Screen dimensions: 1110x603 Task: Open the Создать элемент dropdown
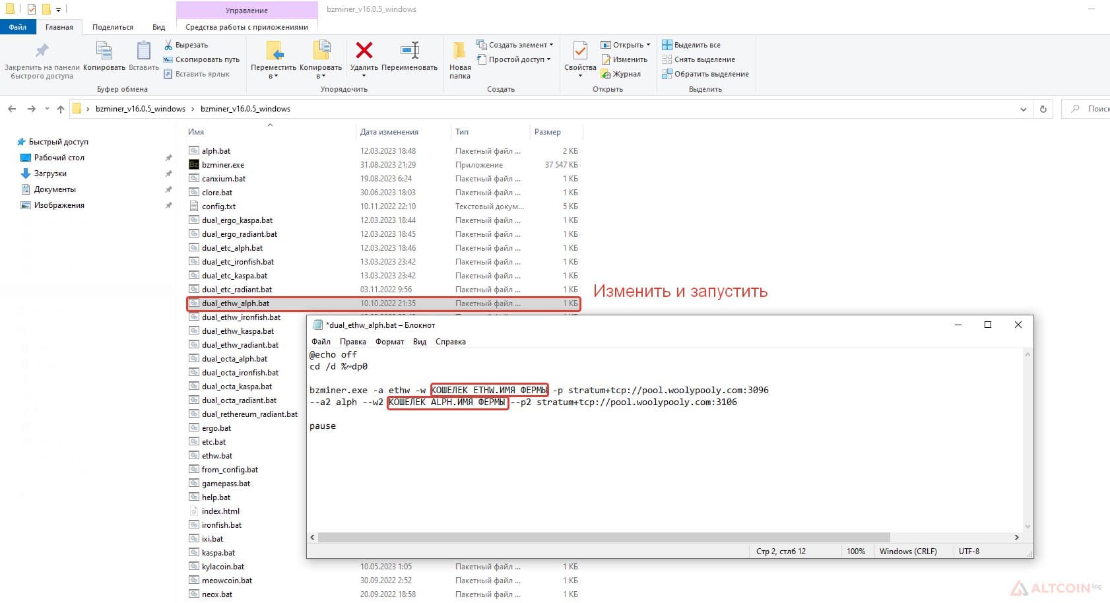515,45
